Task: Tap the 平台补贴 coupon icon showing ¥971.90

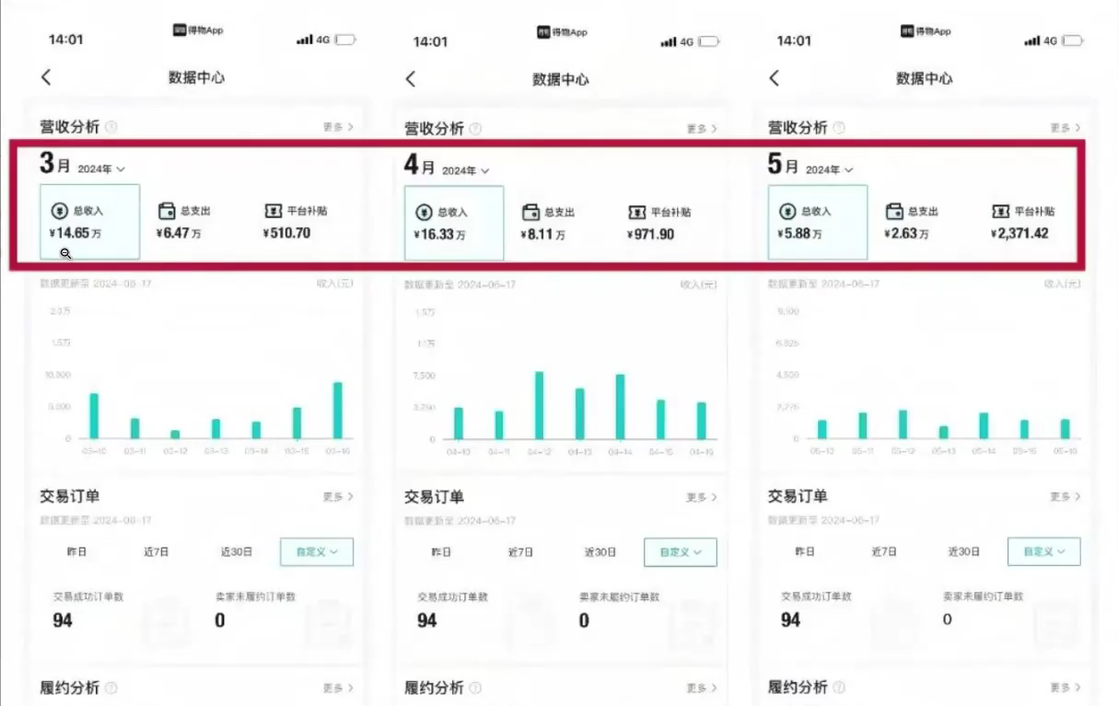Action: [x=637, y=212]
